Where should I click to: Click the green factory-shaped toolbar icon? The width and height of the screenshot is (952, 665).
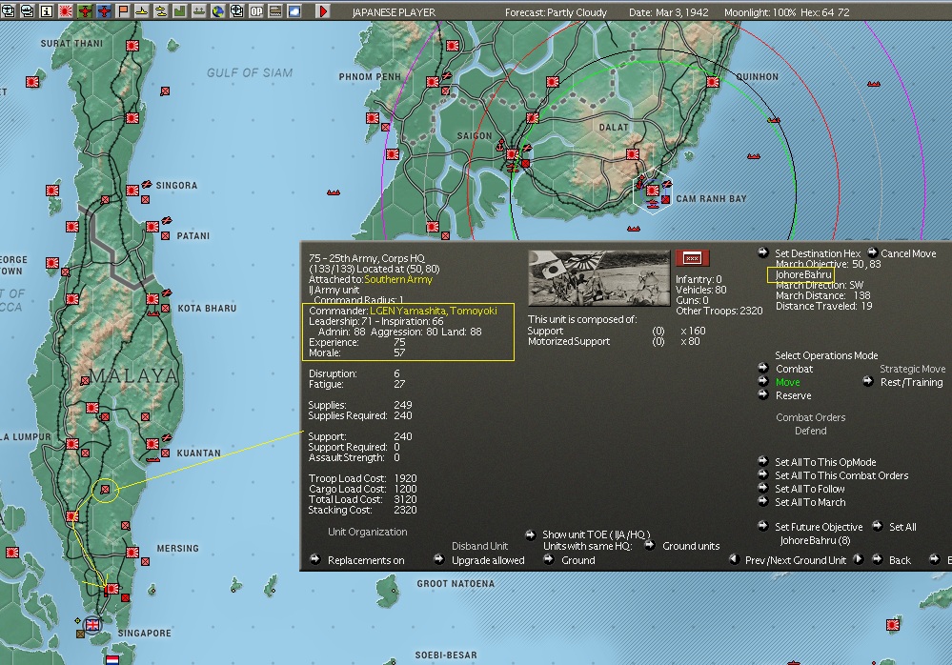coord(180,10)
